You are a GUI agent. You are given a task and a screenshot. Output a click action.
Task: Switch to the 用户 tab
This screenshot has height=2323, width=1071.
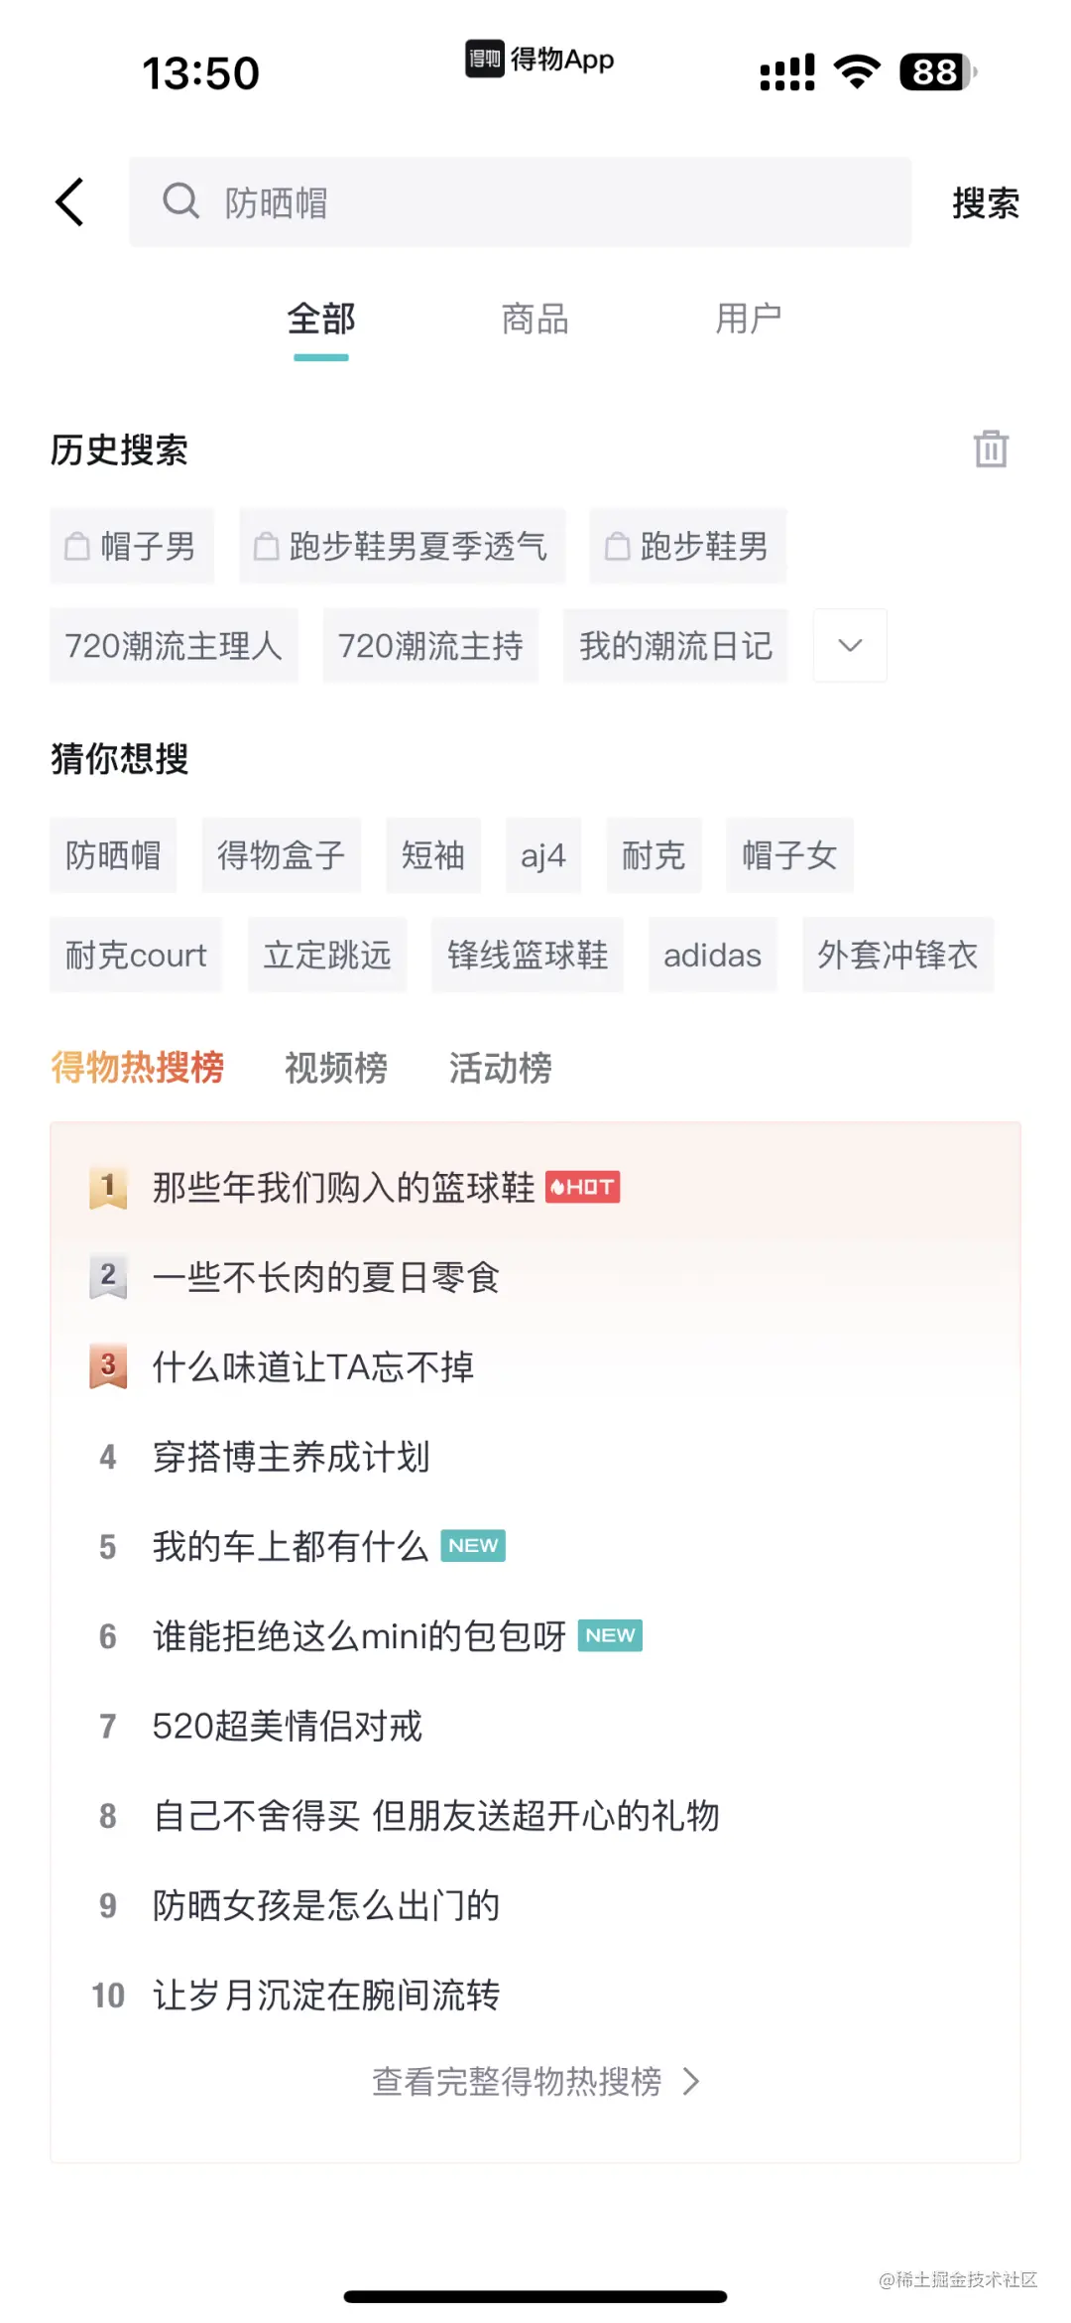tap(751, 319)
